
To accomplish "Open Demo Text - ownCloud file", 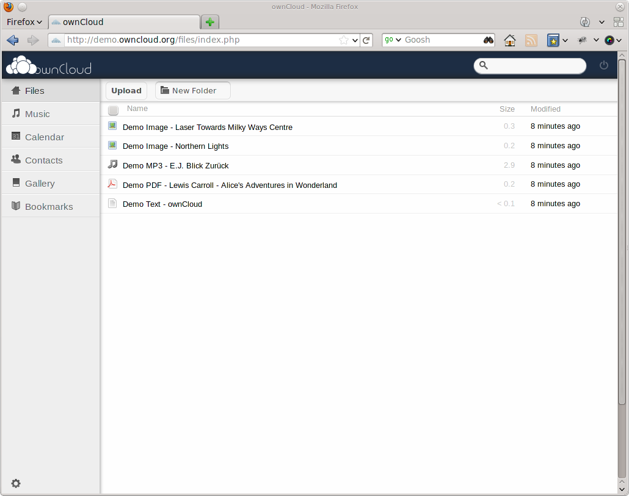I will pos(162,204).
